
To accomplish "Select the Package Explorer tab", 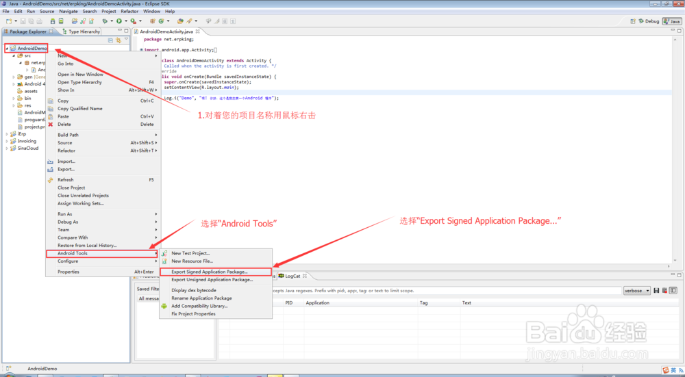I will (x=27, y=31).
